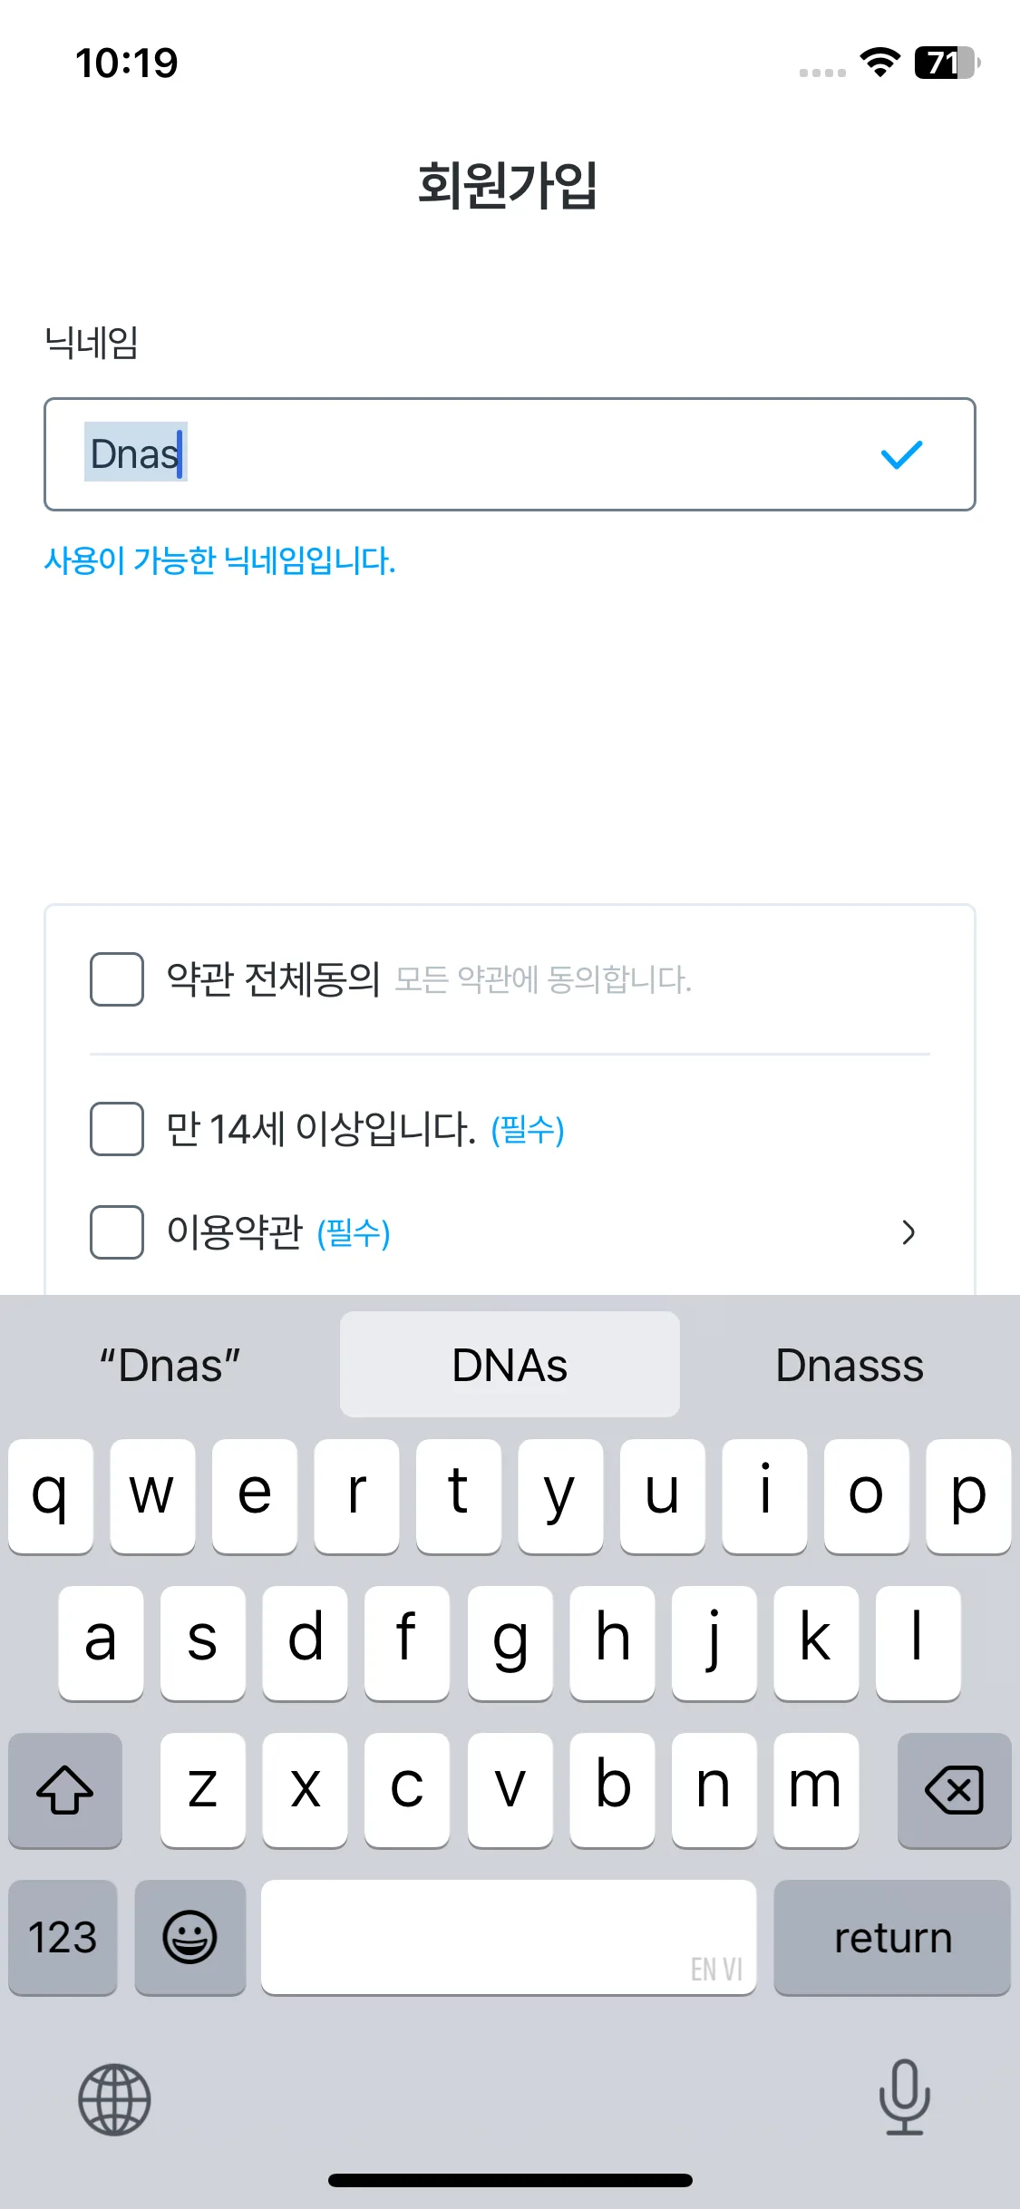Open the emoji keyboard
Image resolution: width=1020 pixels, height=2209 pixels.
coord(190,1937)
